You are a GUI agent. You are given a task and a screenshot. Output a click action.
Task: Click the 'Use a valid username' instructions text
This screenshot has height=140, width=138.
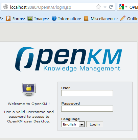tap(29, 117)
